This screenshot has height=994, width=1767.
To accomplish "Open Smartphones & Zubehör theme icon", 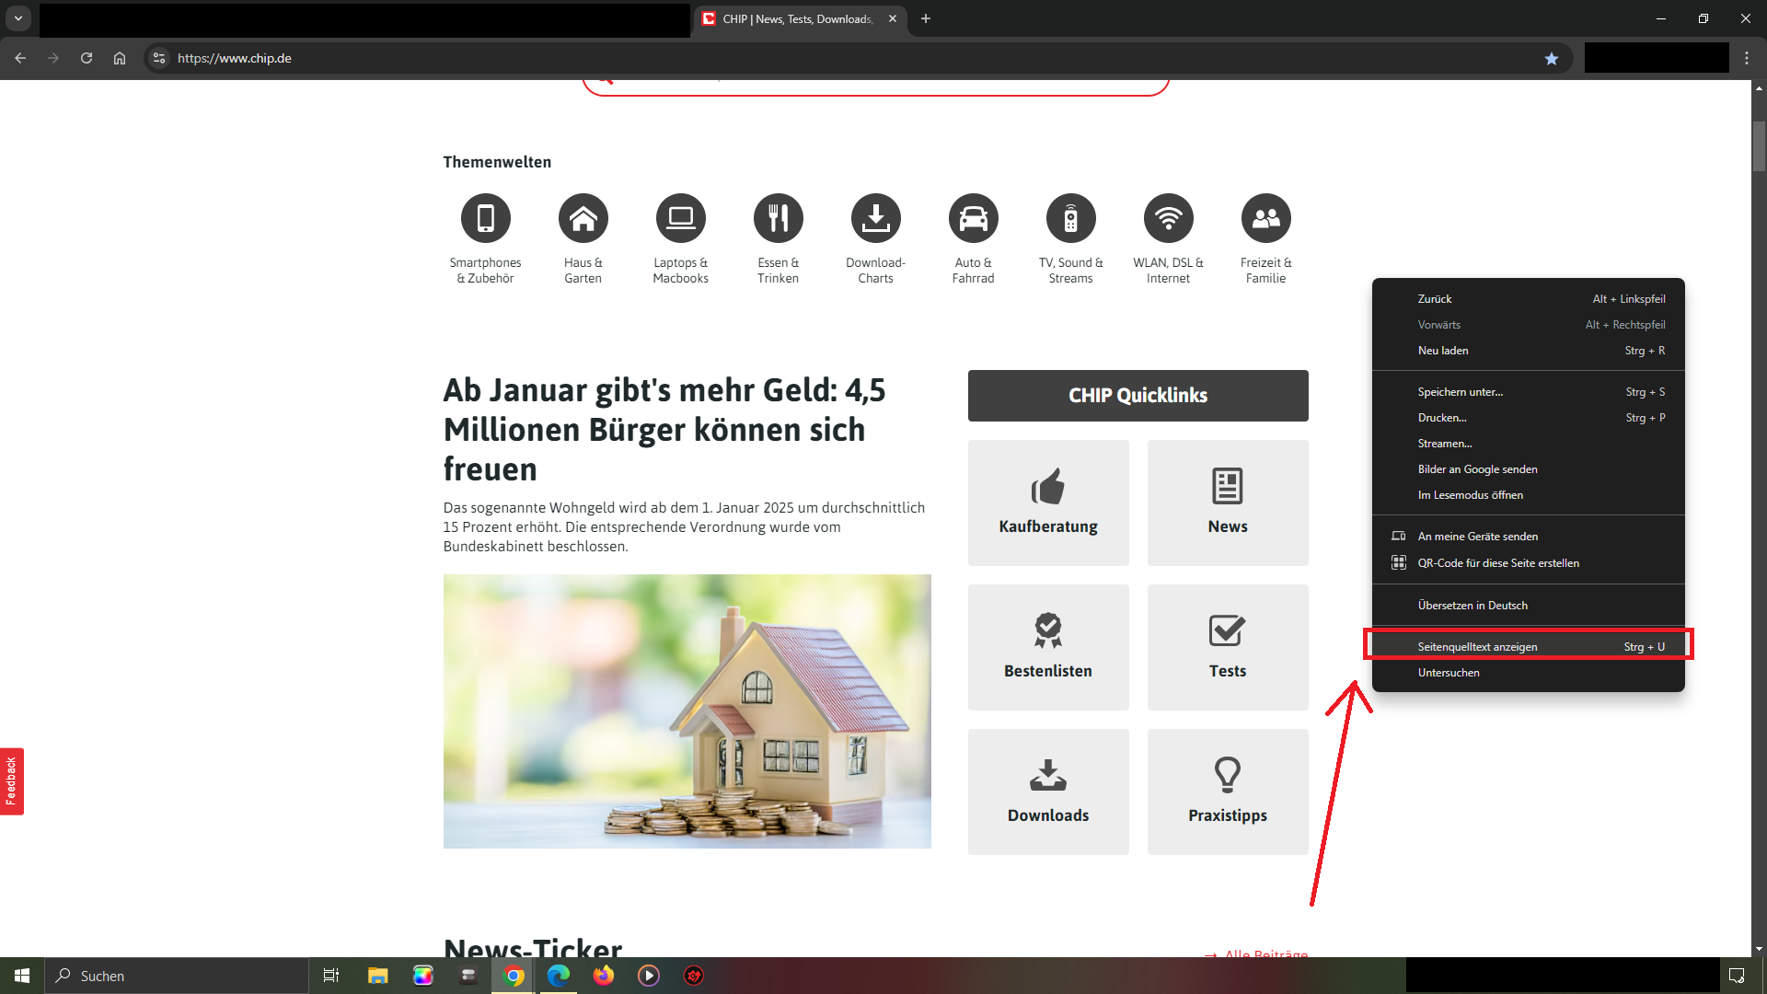I will tap(485, 219).
